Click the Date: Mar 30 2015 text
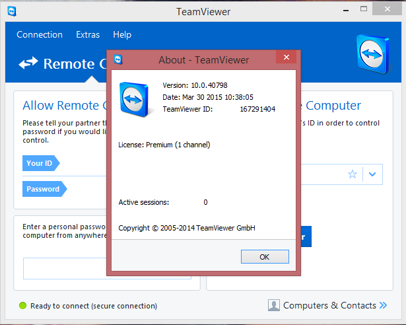Screen dimensions: 406x325 coord(208,97)
